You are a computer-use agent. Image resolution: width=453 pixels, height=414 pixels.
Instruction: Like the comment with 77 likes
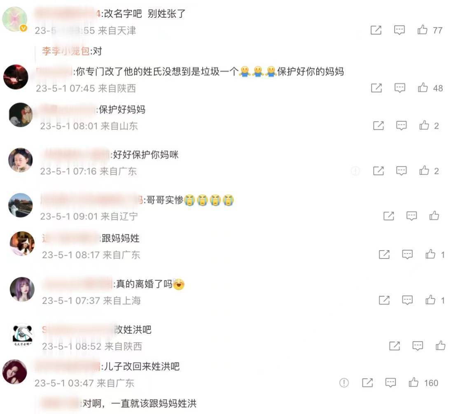423,30
